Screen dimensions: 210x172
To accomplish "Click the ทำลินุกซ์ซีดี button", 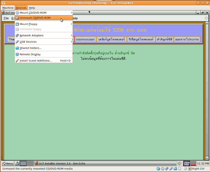I will click(165, 39).
